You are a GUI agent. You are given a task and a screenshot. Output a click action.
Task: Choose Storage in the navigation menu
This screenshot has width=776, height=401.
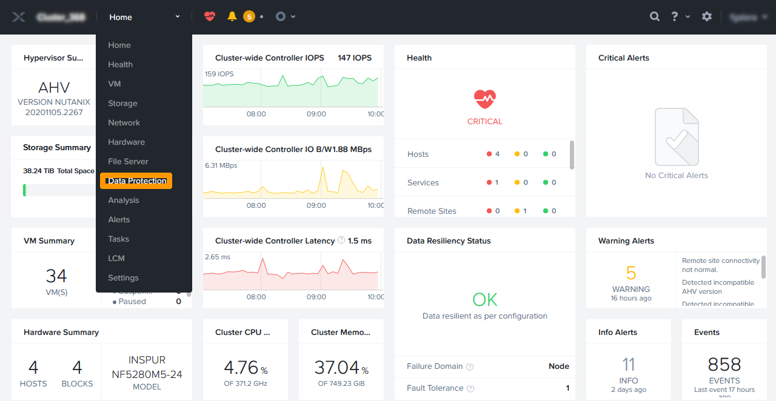(x=122, y=103)
